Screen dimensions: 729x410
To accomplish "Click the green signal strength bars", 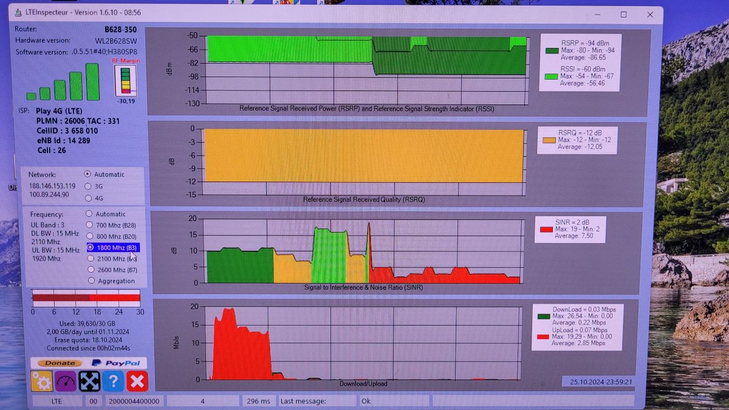I will [63, 82].
